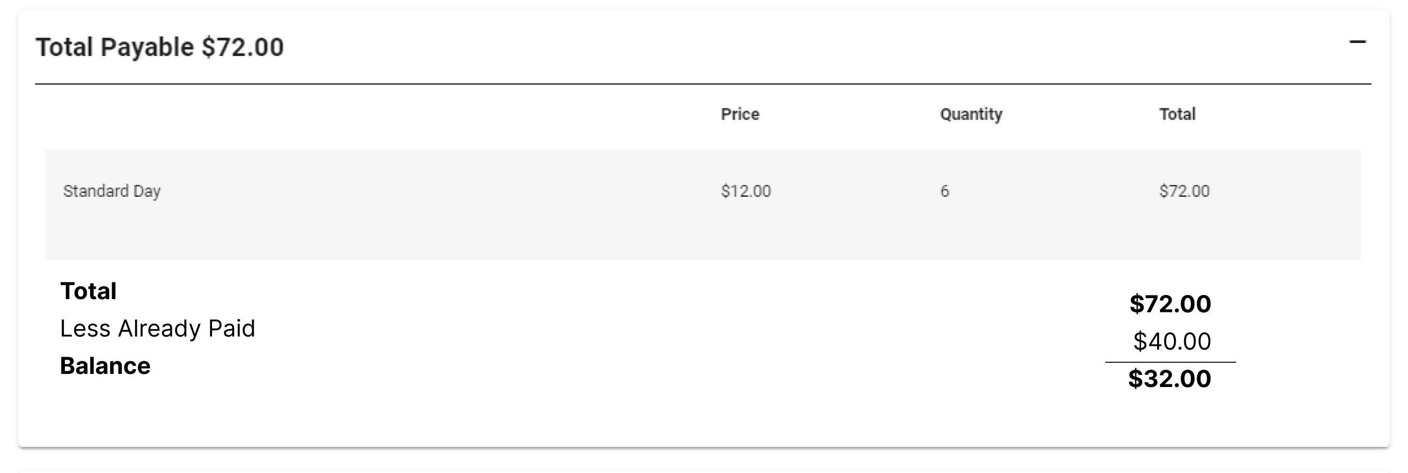The width and height of the screenshot is (1408, 473).
Task: Select the Standard Day row label
Action: [x=112, y=191]
